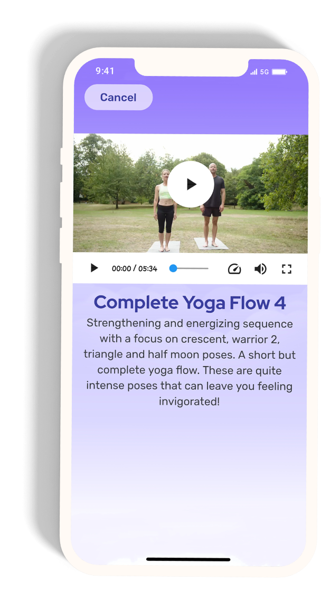
Task: Click the 00:00 / 05:34 time readout
Action: [x=135, y=269]
